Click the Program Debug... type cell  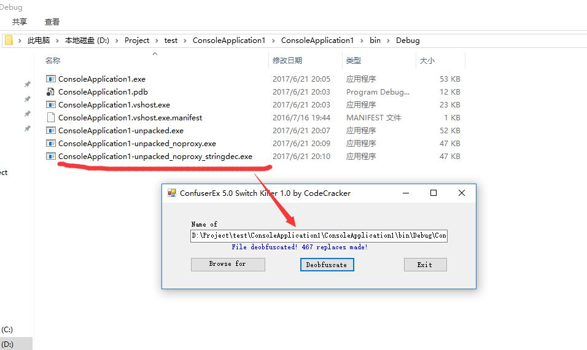coord(378,91)
